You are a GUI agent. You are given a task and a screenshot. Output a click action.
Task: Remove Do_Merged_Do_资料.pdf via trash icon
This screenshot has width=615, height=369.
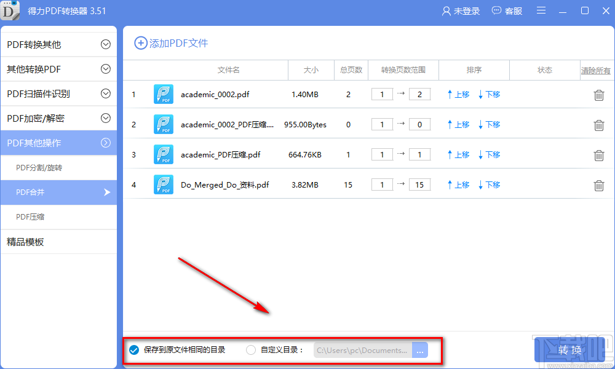598,186
